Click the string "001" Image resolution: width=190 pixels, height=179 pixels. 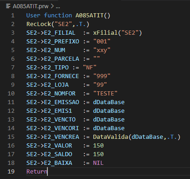102,42
